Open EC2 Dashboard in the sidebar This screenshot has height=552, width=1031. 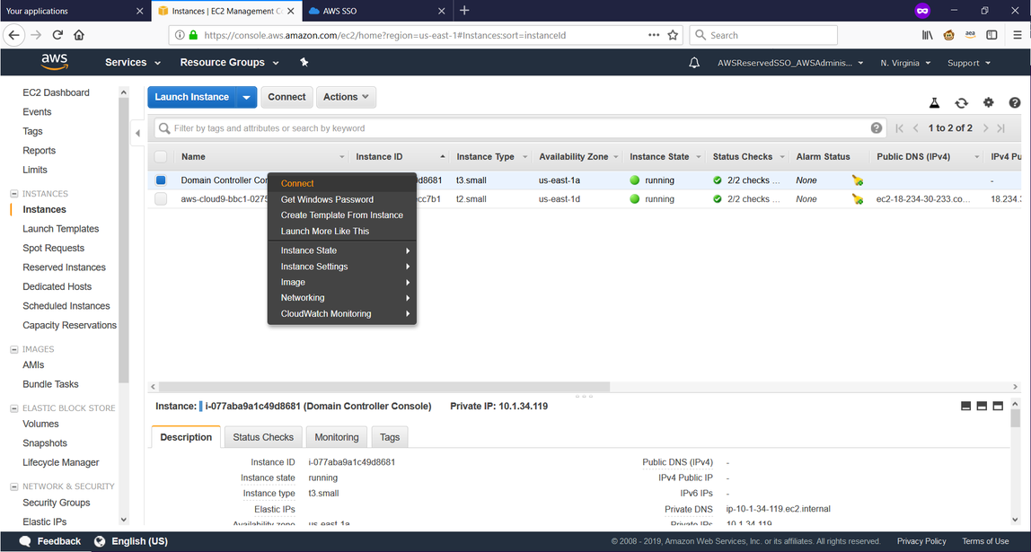pyautogui.click(x=56, y=92)
